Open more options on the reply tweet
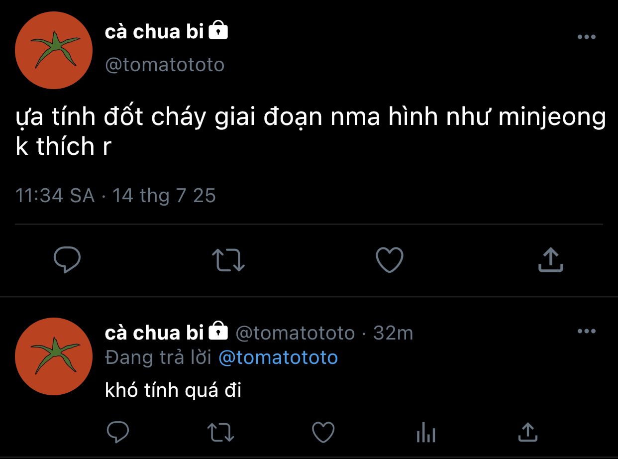 pos(586,331)
